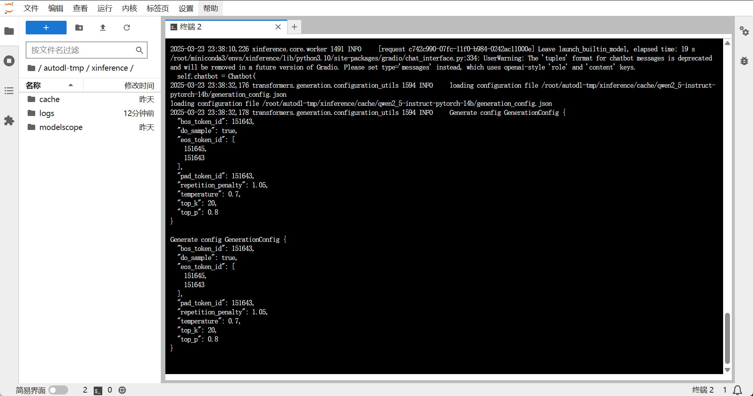Click the kernel chip icon in status bar
The width and height of the screenshot is (753, 396).
click(x=122, y=390)
